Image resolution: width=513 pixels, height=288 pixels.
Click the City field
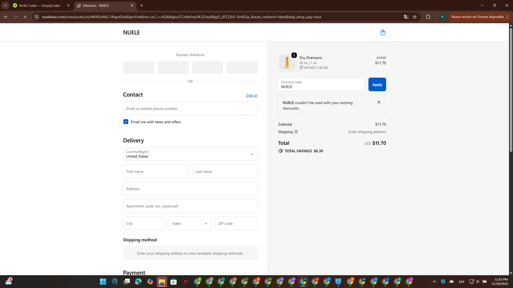144,224
